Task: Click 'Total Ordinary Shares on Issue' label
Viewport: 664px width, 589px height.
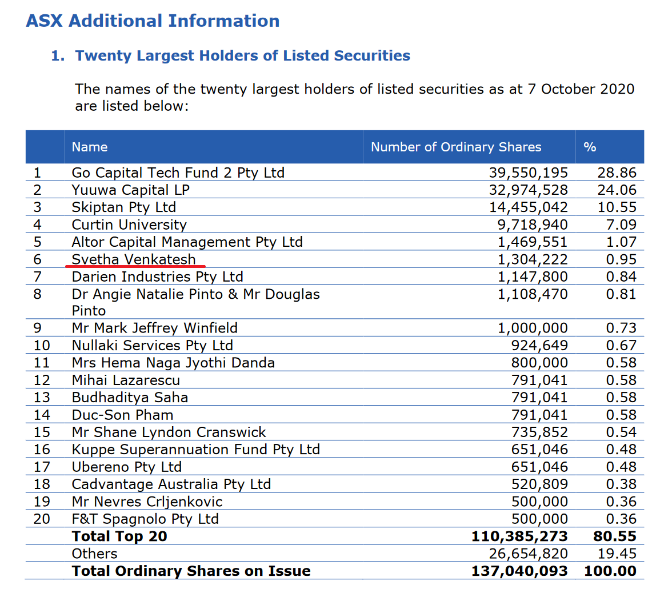Action: 191,571
